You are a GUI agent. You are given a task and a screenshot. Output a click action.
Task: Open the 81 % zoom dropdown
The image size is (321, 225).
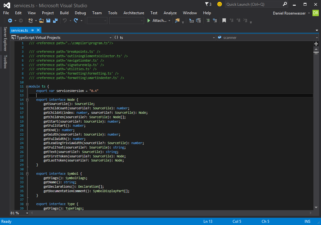tap(20, 213)
